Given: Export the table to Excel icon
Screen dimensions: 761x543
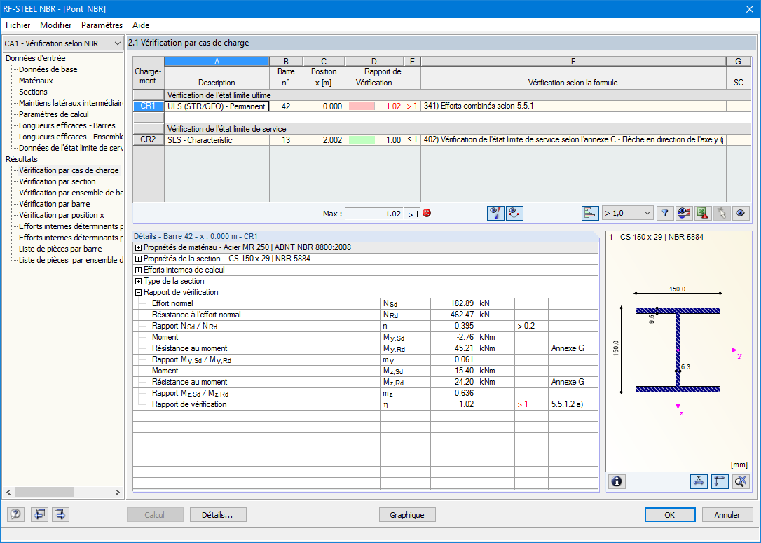Looking at the screenshot, I should [x=703, y=213].
